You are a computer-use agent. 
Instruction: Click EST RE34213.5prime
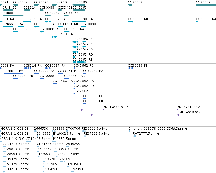pos(16,169)
